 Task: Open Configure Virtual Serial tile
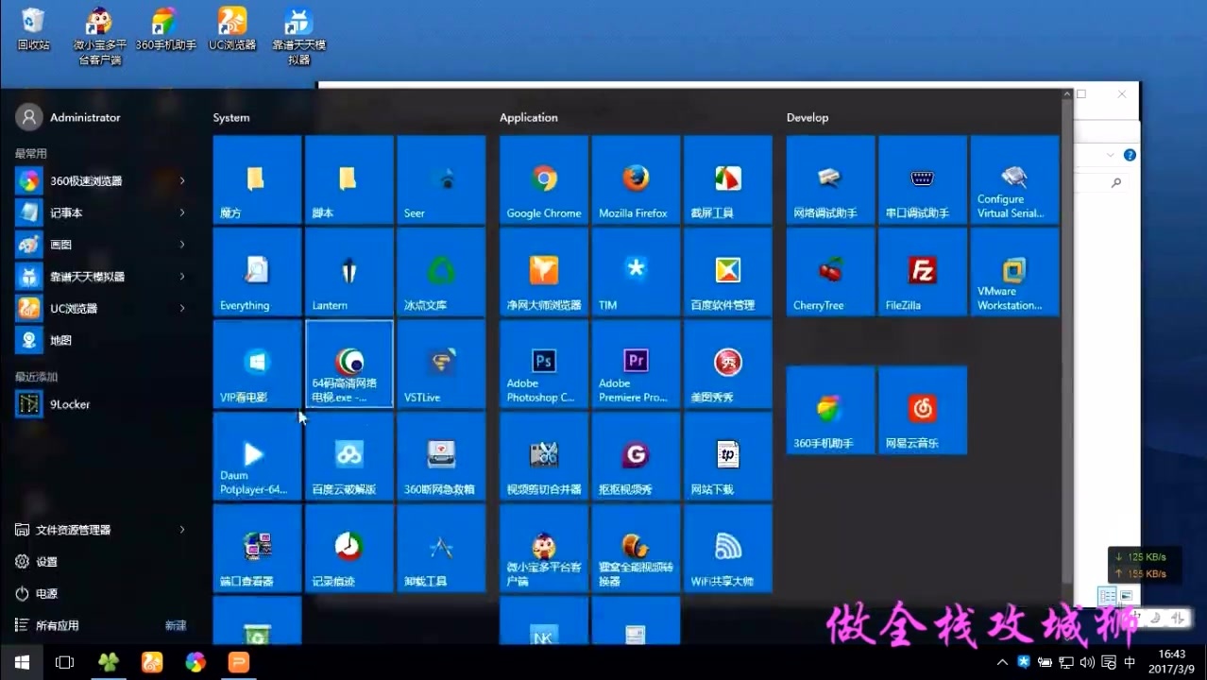pos(1014,179)
